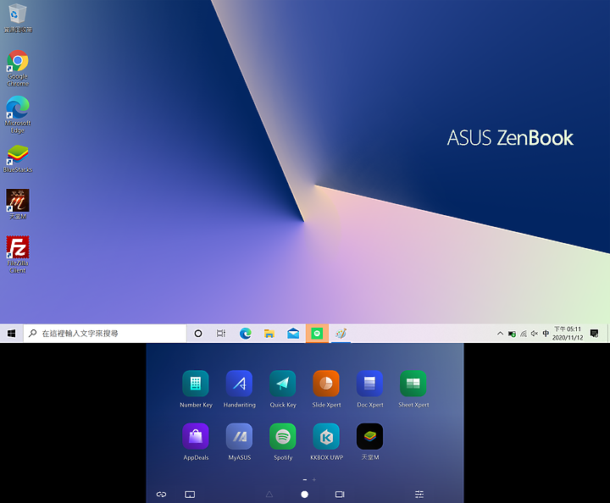The image size is (610, 503).
Task: Open the clock showing 下午 05:11
Action: (x=568, y=334)
